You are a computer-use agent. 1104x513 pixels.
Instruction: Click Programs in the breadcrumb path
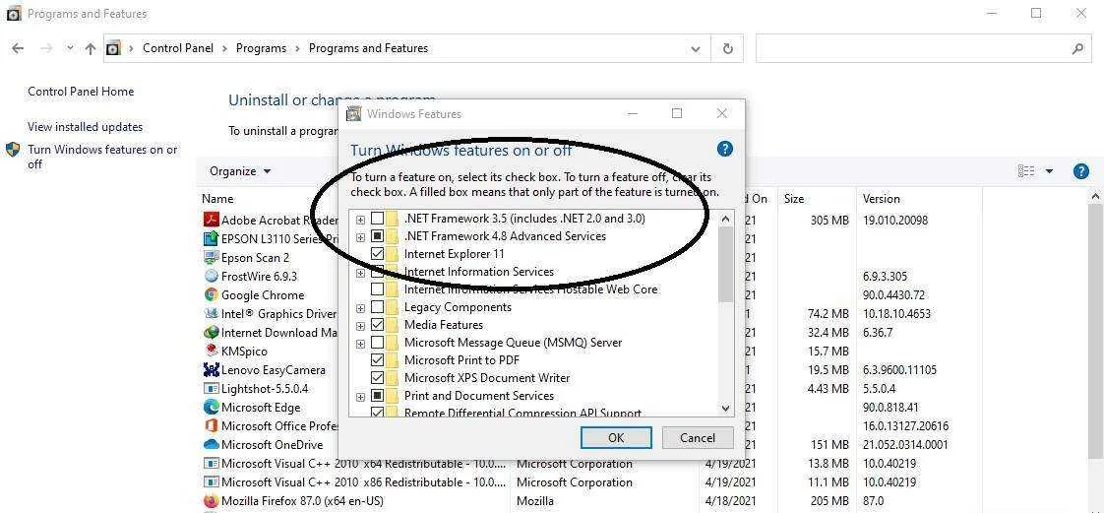point(261,48)
